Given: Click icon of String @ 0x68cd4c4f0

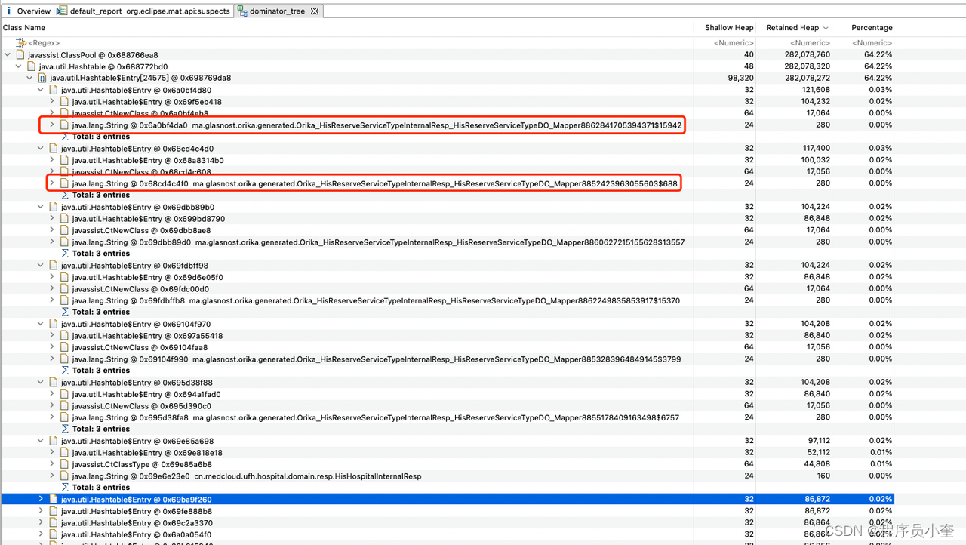Looking at the screenshot, I should tap(64, 183).
